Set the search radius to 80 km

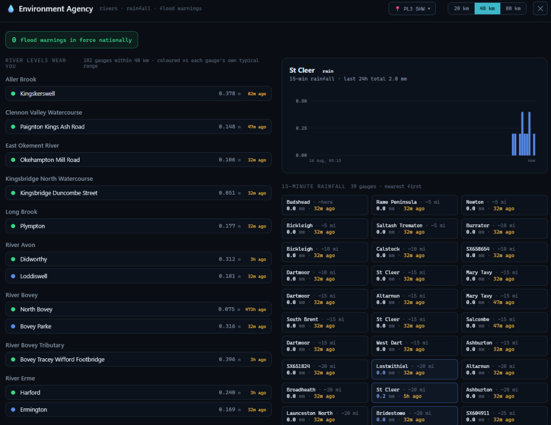point(513,9)
